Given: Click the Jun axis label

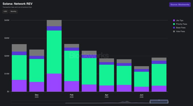Looking at the screenshot, I should click(142, 95).
